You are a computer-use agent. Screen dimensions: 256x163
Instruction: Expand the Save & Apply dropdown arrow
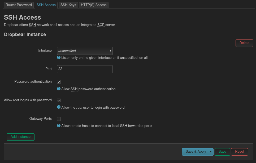coord(211,152)
